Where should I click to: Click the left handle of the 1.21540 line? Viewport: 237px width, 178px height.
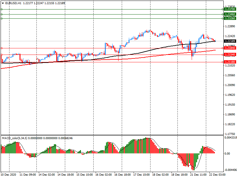pyautogui.click(x=2, y=55)
